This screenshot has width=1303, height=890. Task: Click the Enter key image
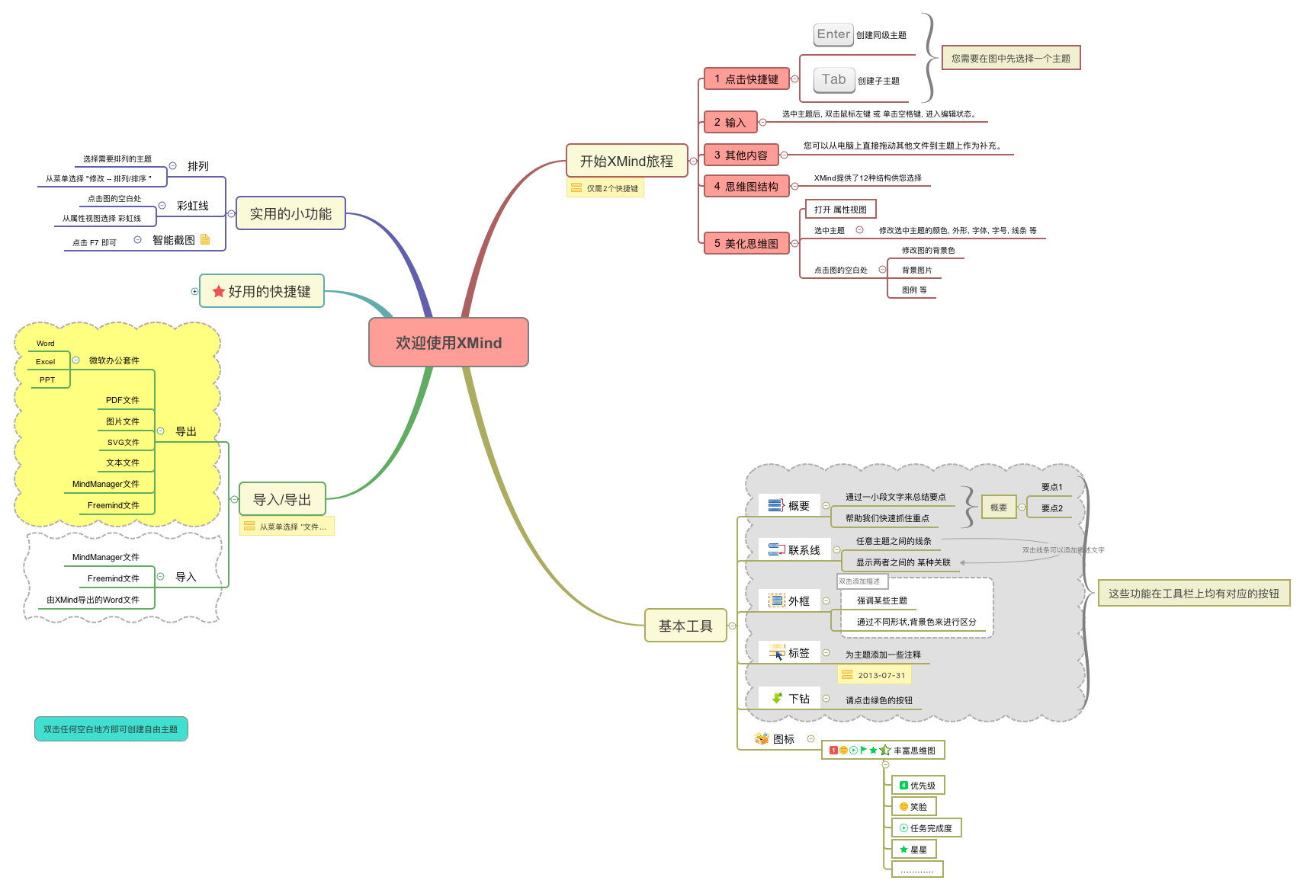833,34
